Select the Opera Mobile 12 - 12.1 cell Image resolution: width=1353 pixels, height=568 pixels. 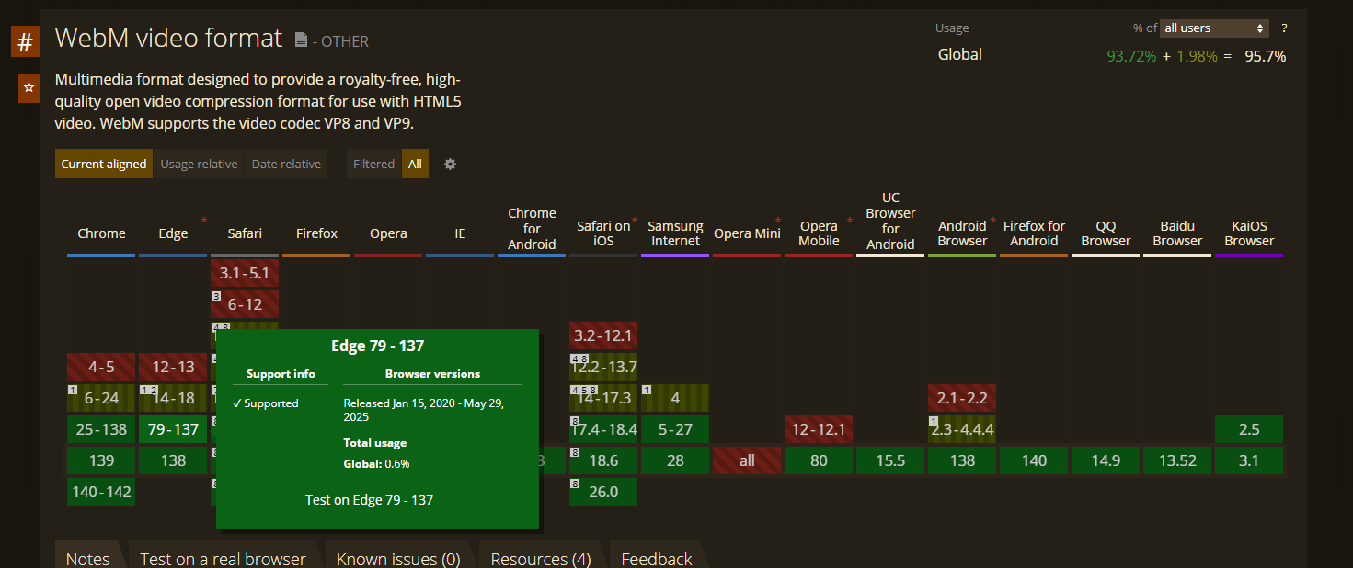tap(819, 429)
